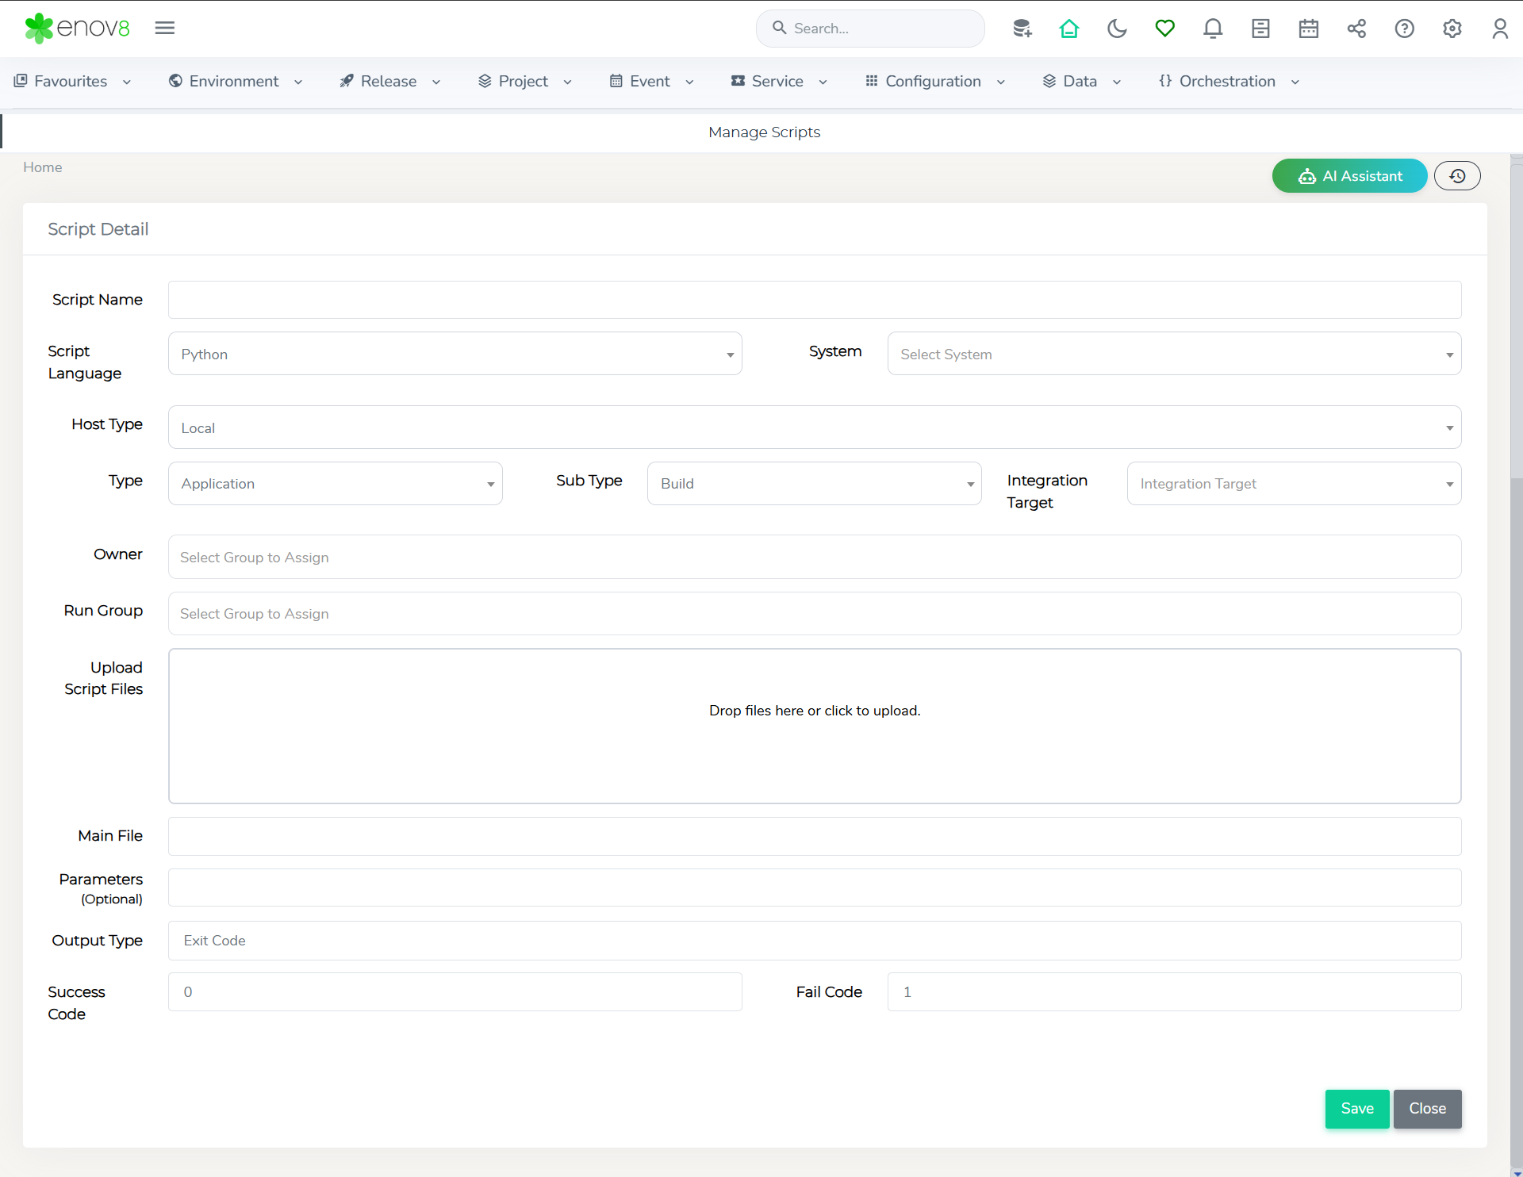1523x1177 pixels.
Task: Expand the Select System dropdown
Action: click(1173, 354)
